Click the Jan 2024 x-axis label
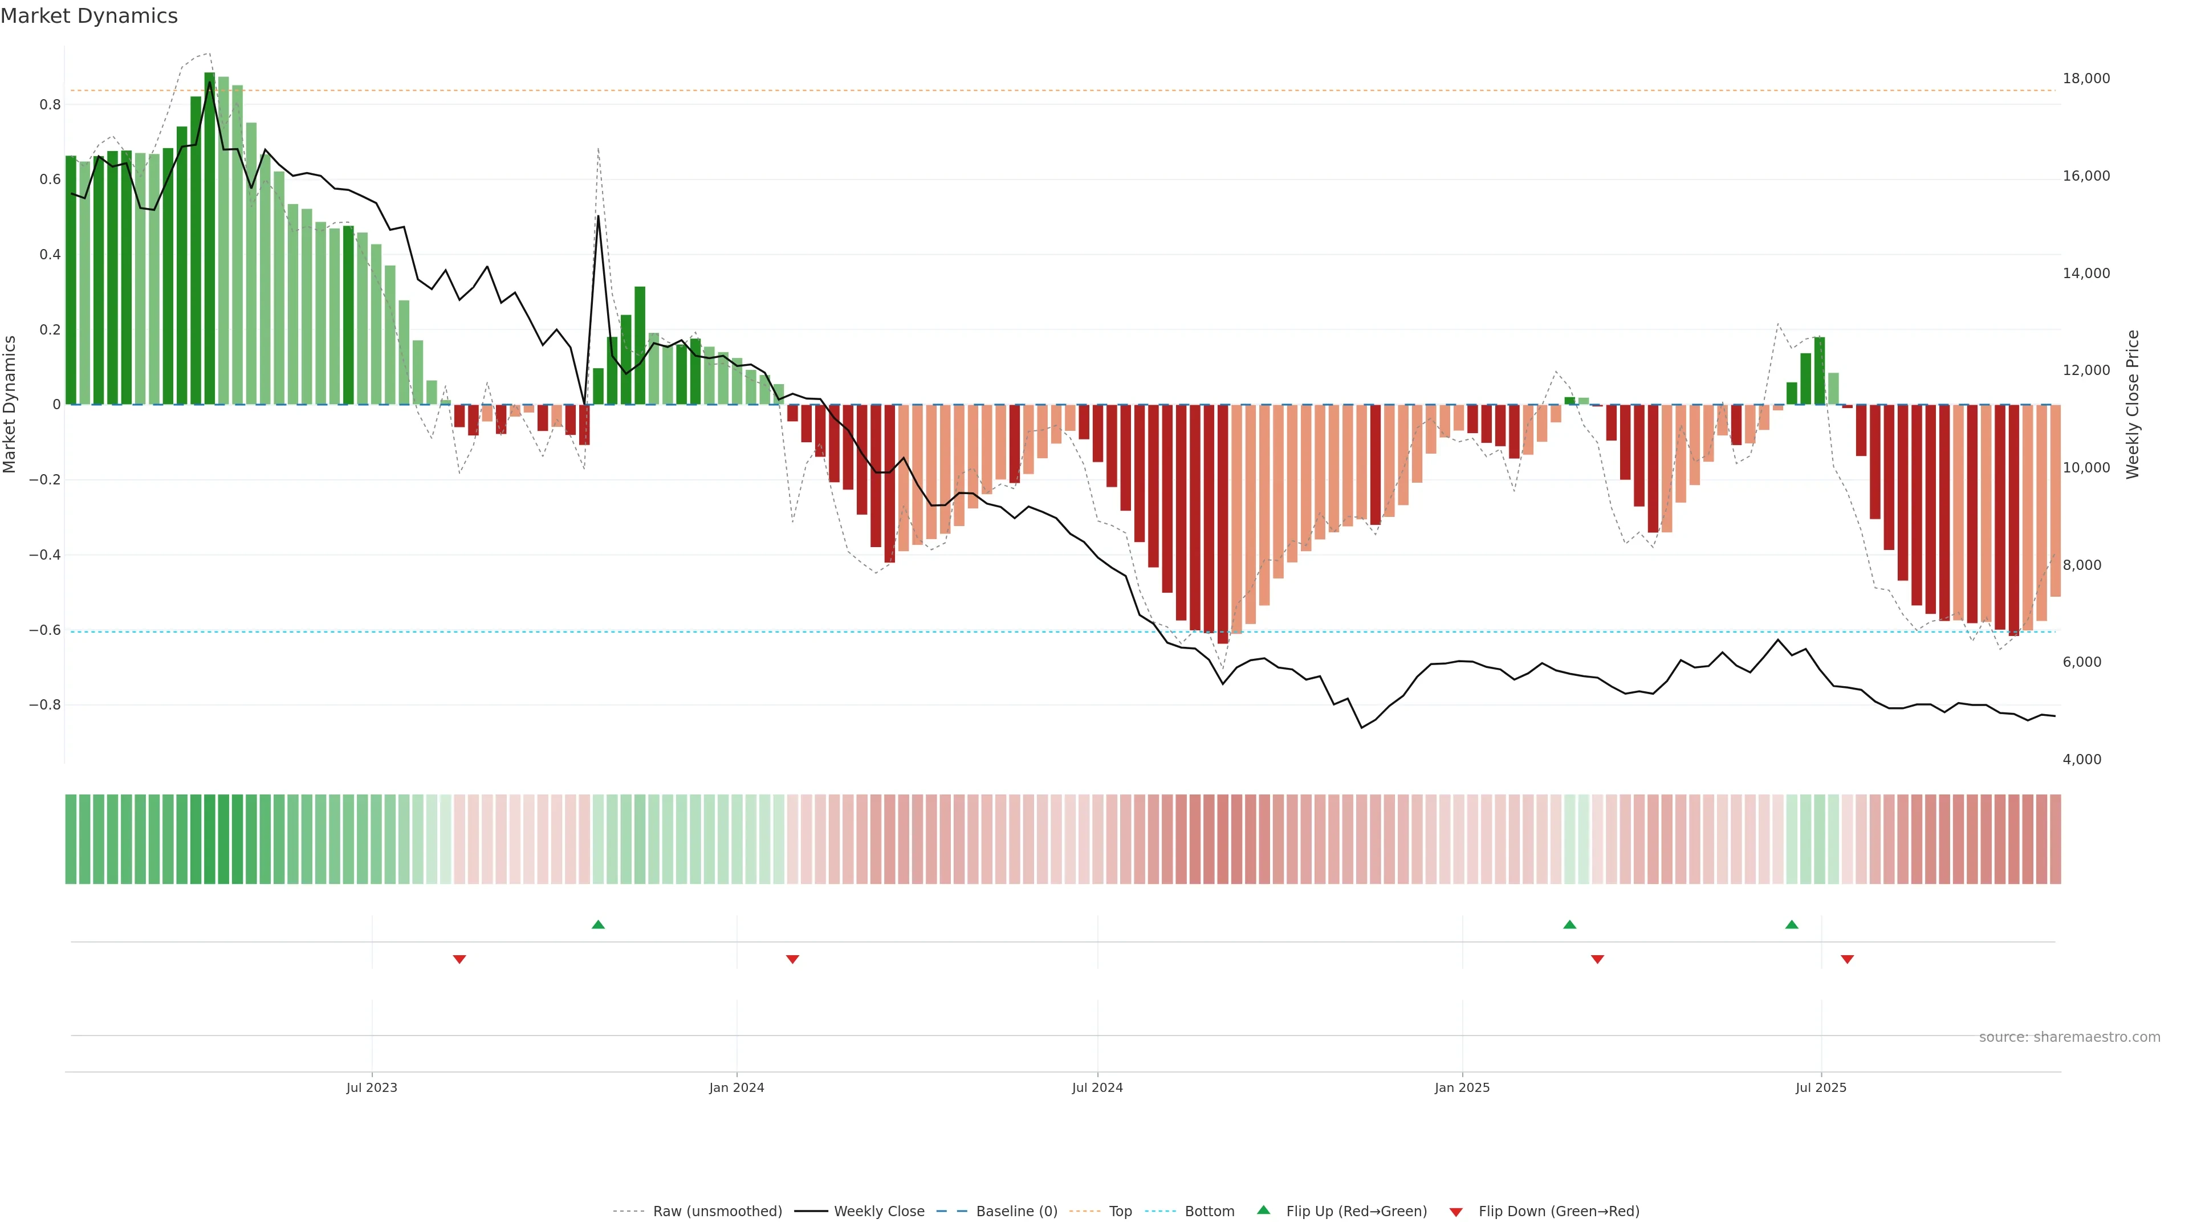The width and height of the screenshot is (2189, 1231). pos(737,1087)
